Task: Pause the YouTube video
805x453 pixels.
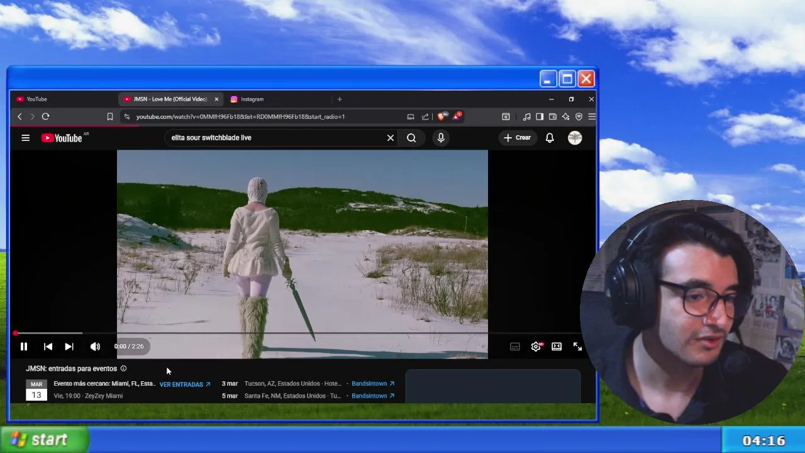Action: [24, 347]
